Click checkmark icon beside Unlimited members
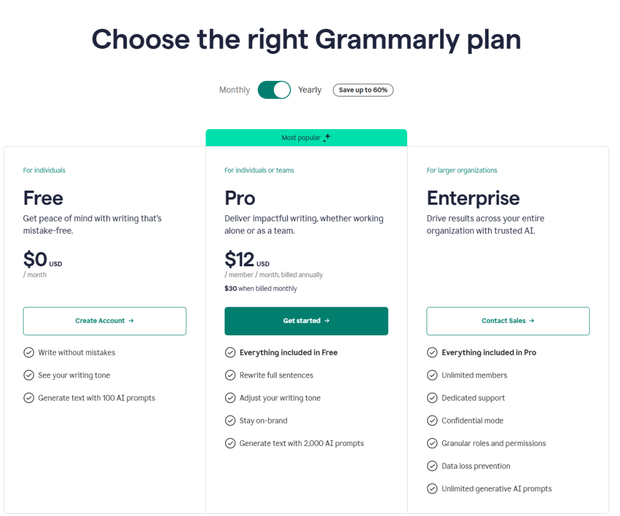 [432, 375]
